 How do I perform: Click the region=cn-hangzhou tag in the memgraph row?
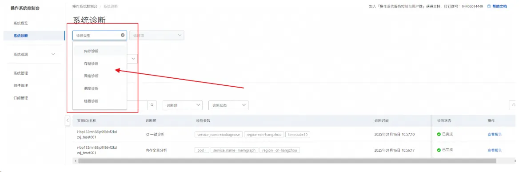(279, 150)
